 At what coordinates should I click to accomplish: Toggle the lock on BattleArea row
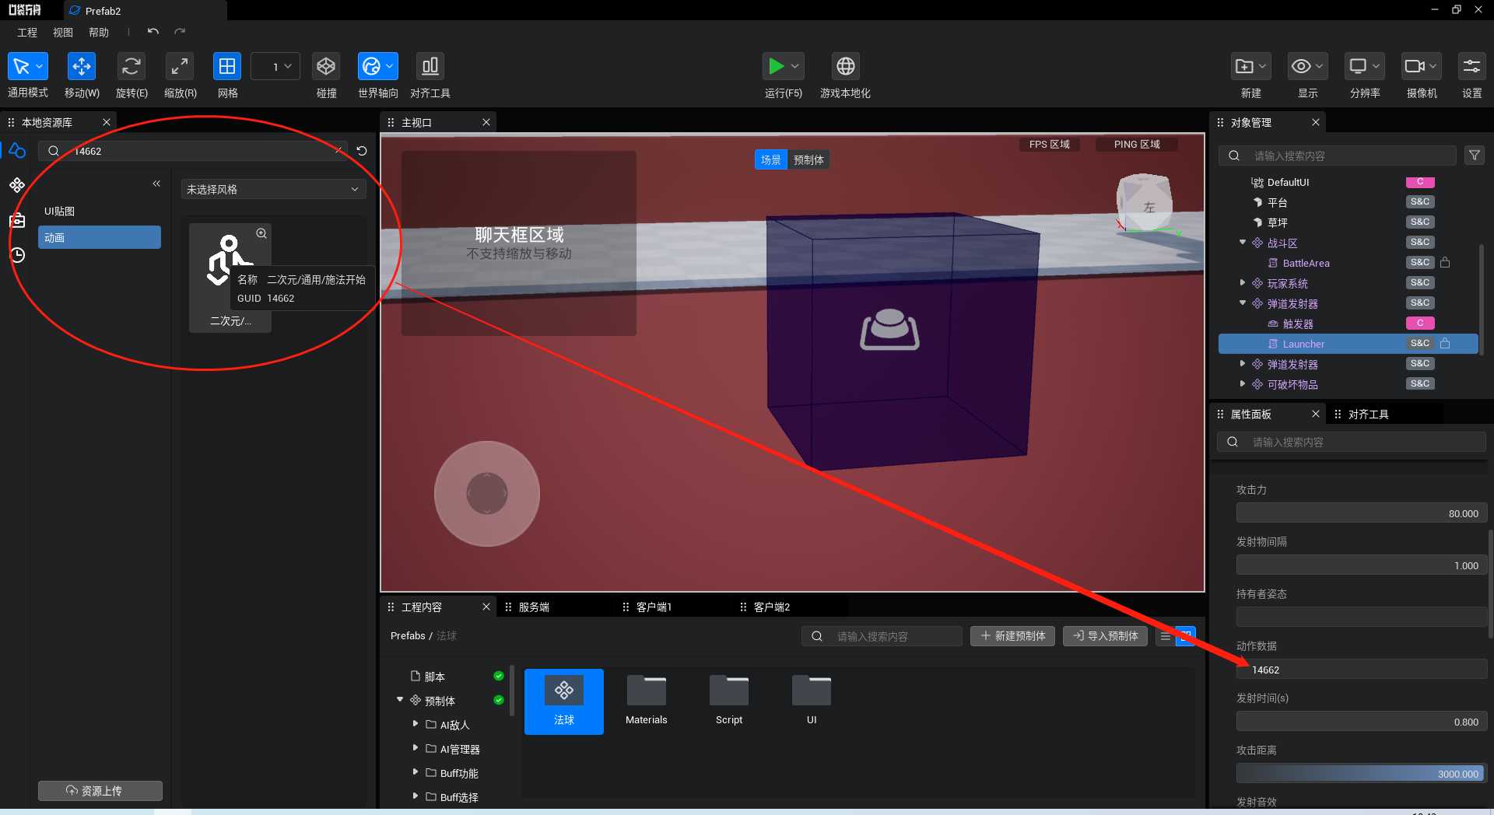tap(1445, 262)
